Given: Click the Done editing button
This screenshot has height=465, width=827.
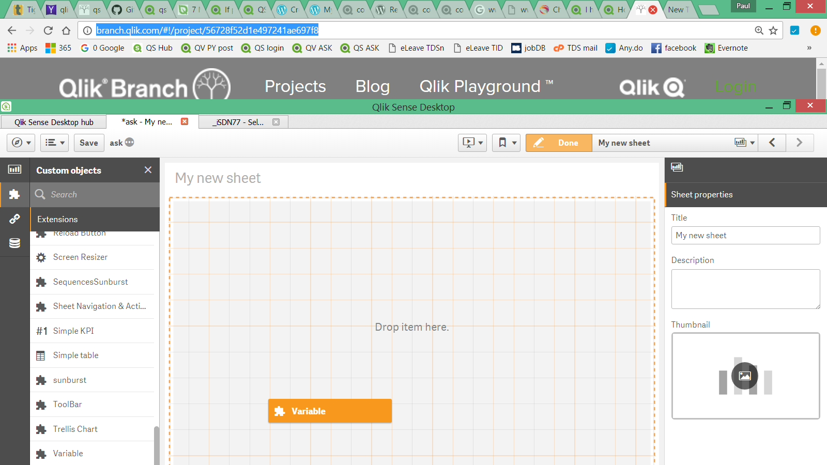Looking at the screenshot, I should tap(559, 143).
